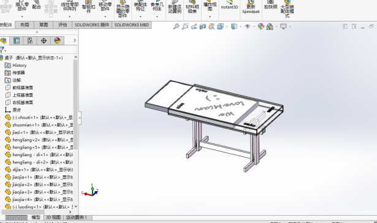Open Reference Geometry (参考几何体)
The image size is (377, 223).
coord(157,6)
